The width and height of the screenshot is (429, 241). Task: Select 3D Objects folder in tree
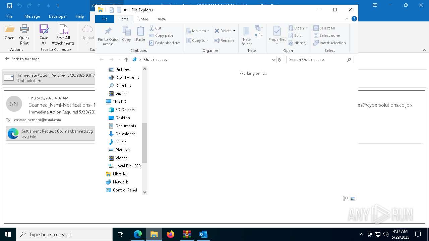tap(122, 110)
